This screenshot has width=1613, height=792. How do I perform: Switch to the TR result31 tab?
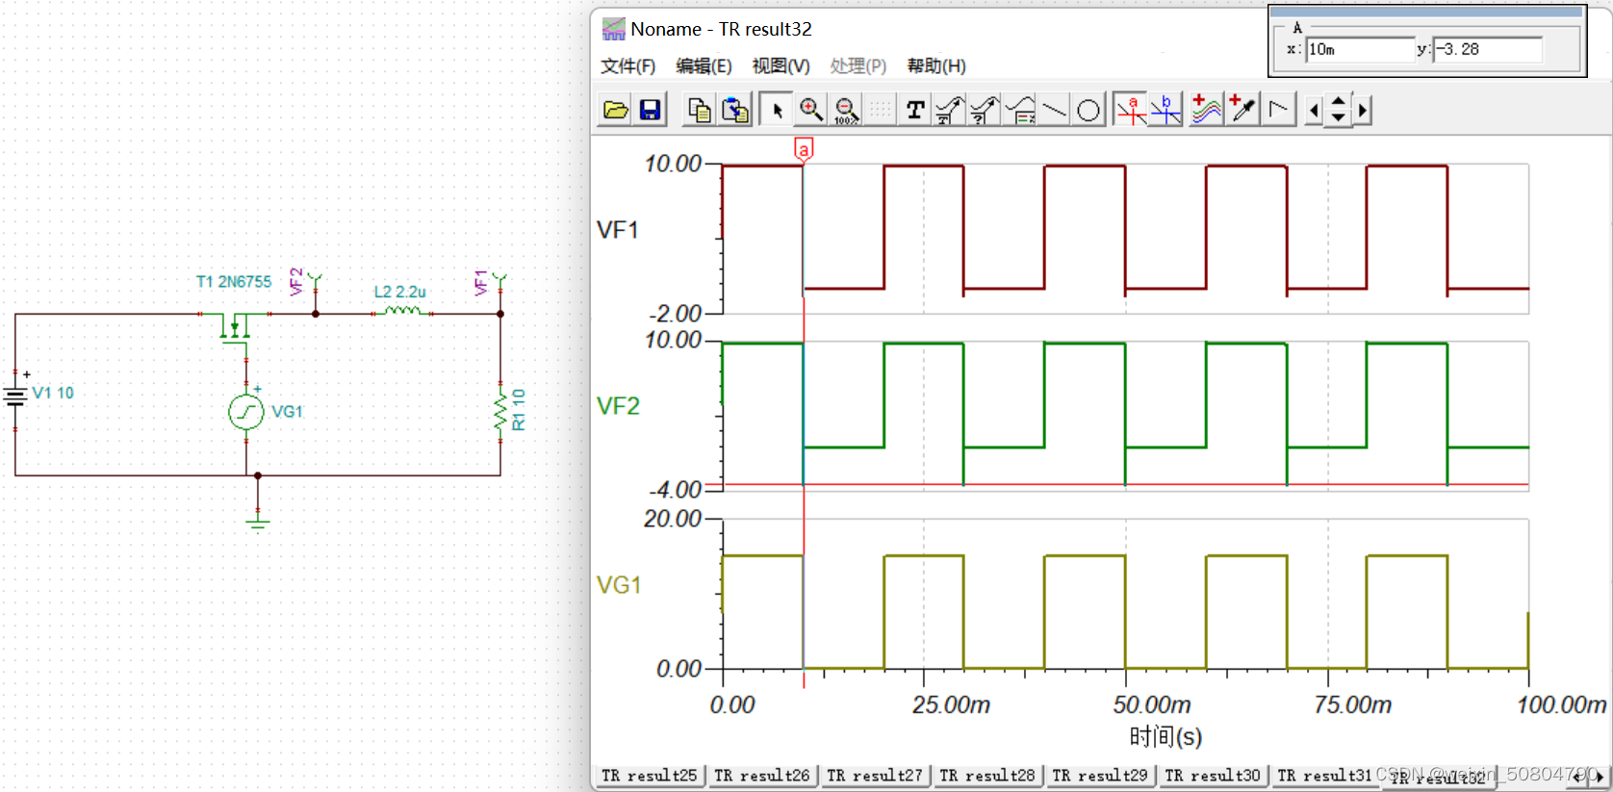pyautogui.click(x=1324, y=776)
